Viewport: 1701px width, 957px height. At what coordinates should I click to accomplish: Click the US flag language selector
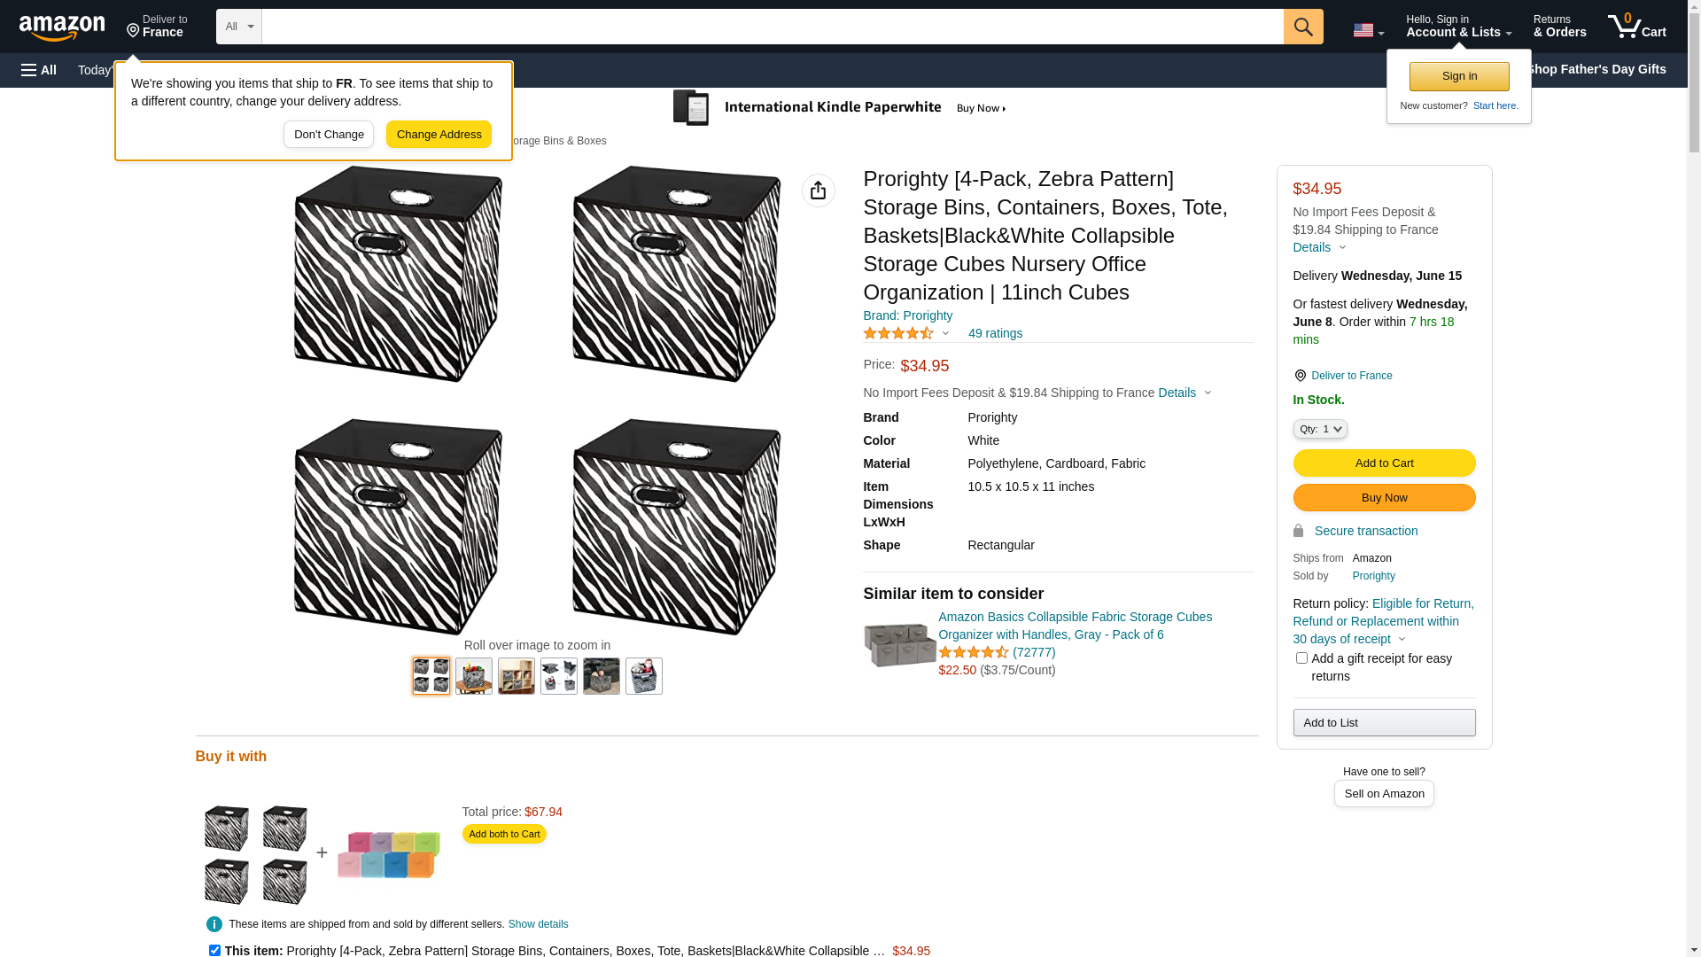pyautogui.click(x=1368, y=30)
